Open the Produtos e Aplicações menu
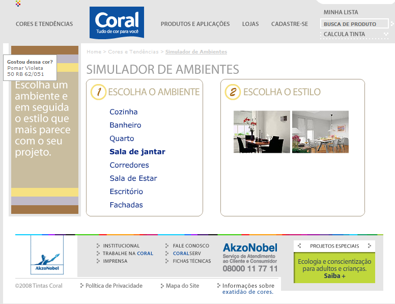This screenshot has width=395, height=304. point(195,24)
